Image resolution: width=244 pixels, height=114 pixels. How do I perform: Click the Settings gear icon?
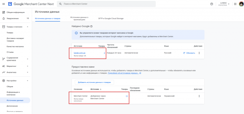(3, 81)
